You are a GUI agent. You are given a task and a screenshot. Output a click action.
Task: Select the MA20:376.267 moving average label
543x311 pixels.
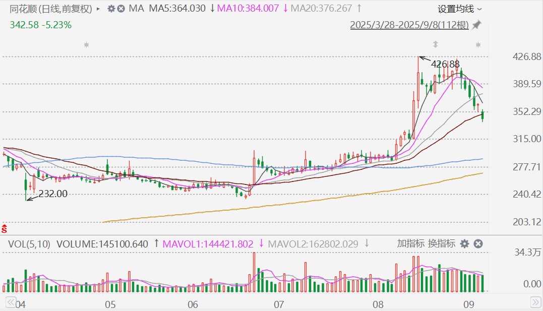point(321,8)
